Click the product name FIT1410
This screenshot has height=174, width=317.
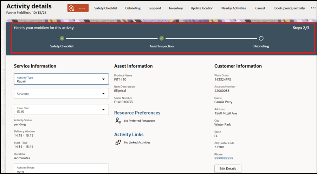[120, 79]
